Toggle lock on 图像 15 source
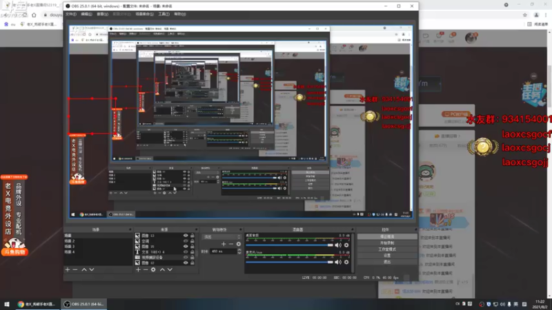Viewport: 552px width, 310px height. click(193, 247)
